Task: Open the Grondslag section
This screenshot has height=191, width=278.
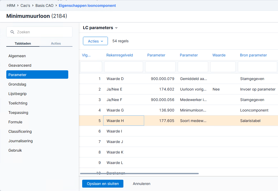Action: tap(17, 84)
